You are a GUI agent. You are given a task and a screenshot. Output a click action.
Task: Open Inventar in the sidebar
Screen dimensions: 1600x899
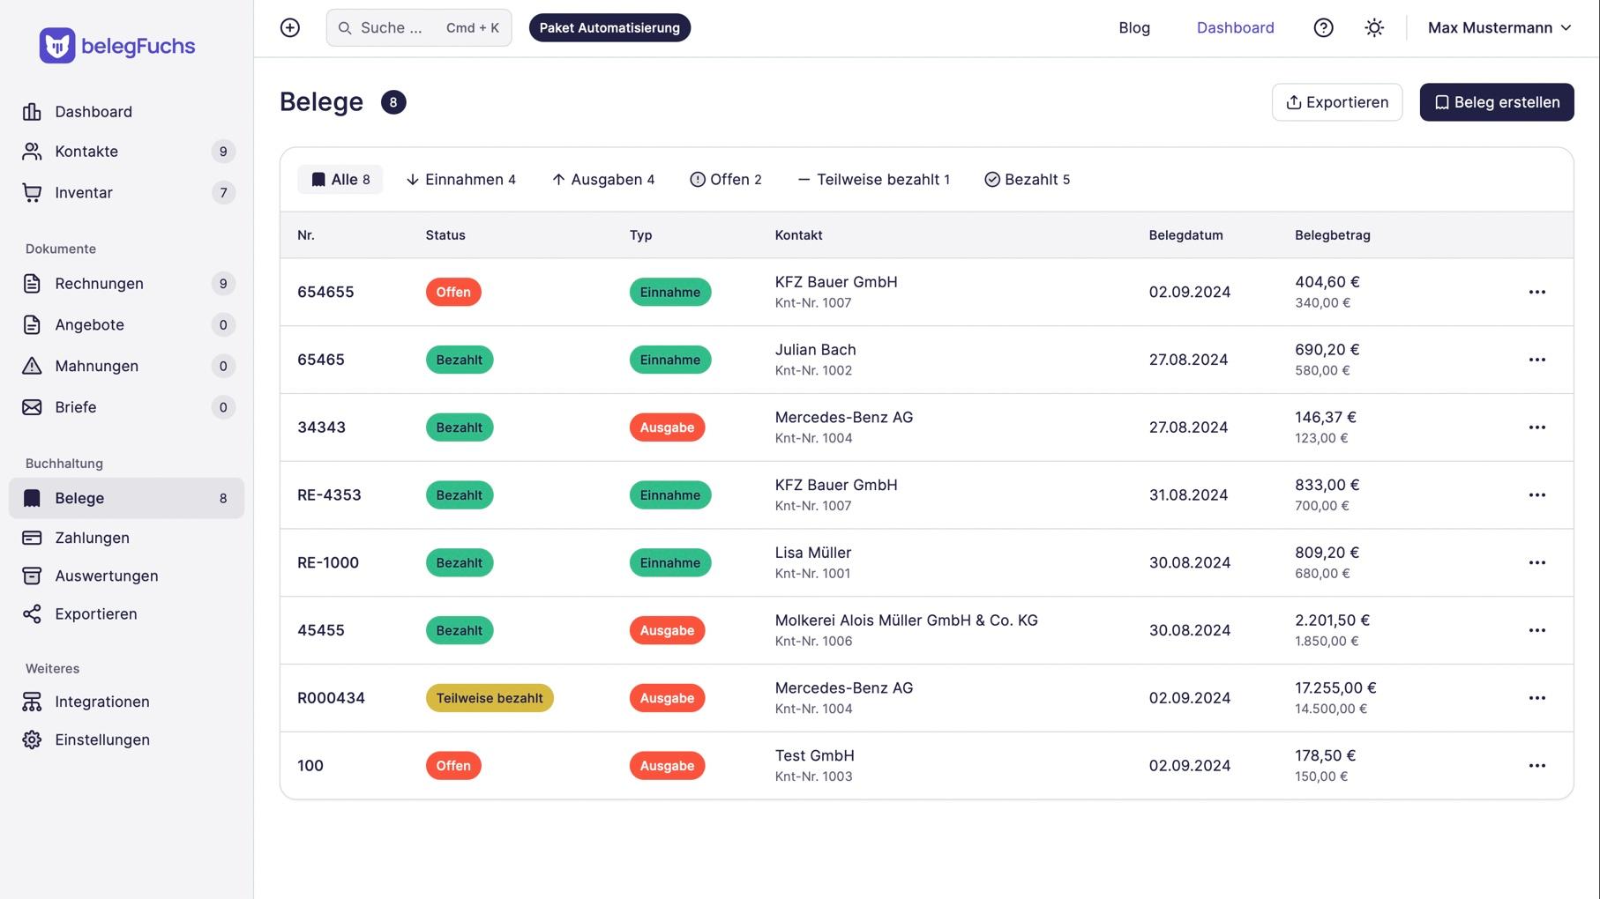point(127,193)
